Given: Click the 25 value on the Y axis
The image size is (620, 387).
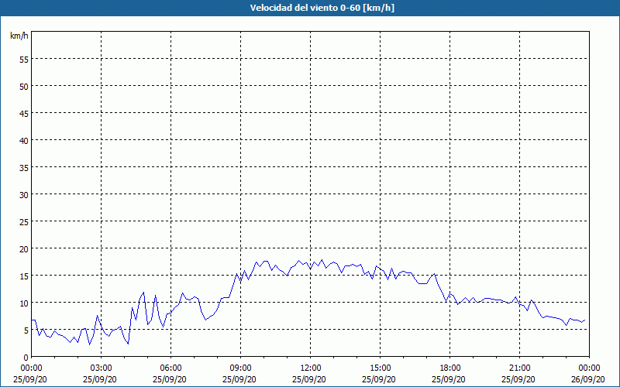Looking at the screenshot, I should point(24,222).
